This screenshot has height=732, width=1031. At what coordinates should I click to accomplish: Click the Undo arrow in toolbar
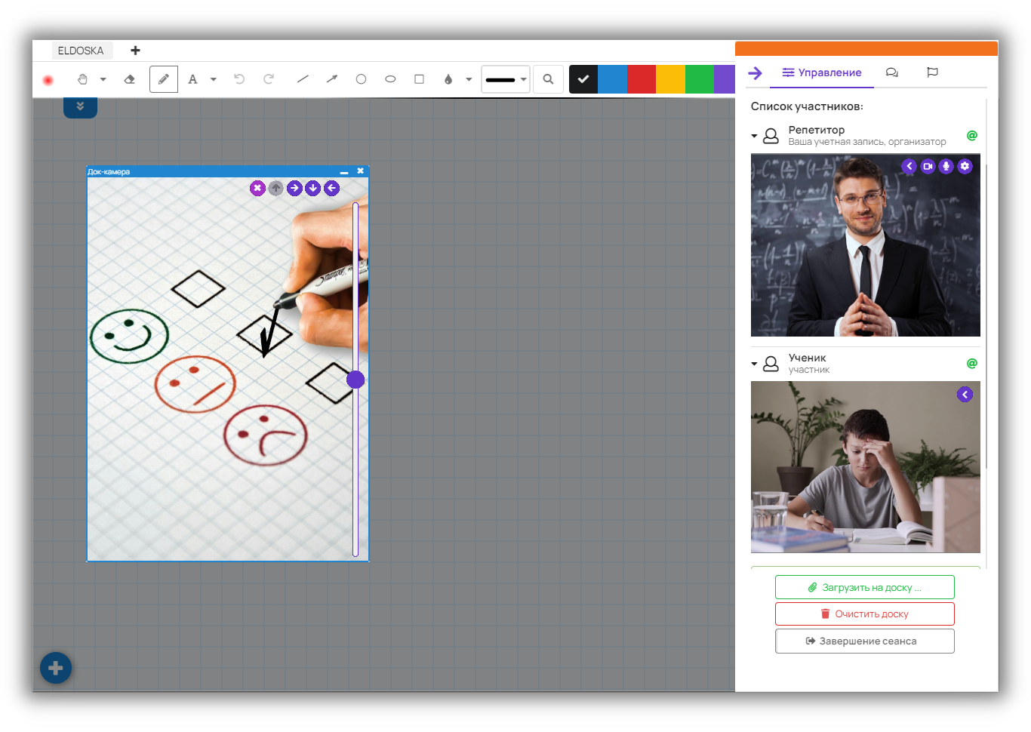click(239, 79)
